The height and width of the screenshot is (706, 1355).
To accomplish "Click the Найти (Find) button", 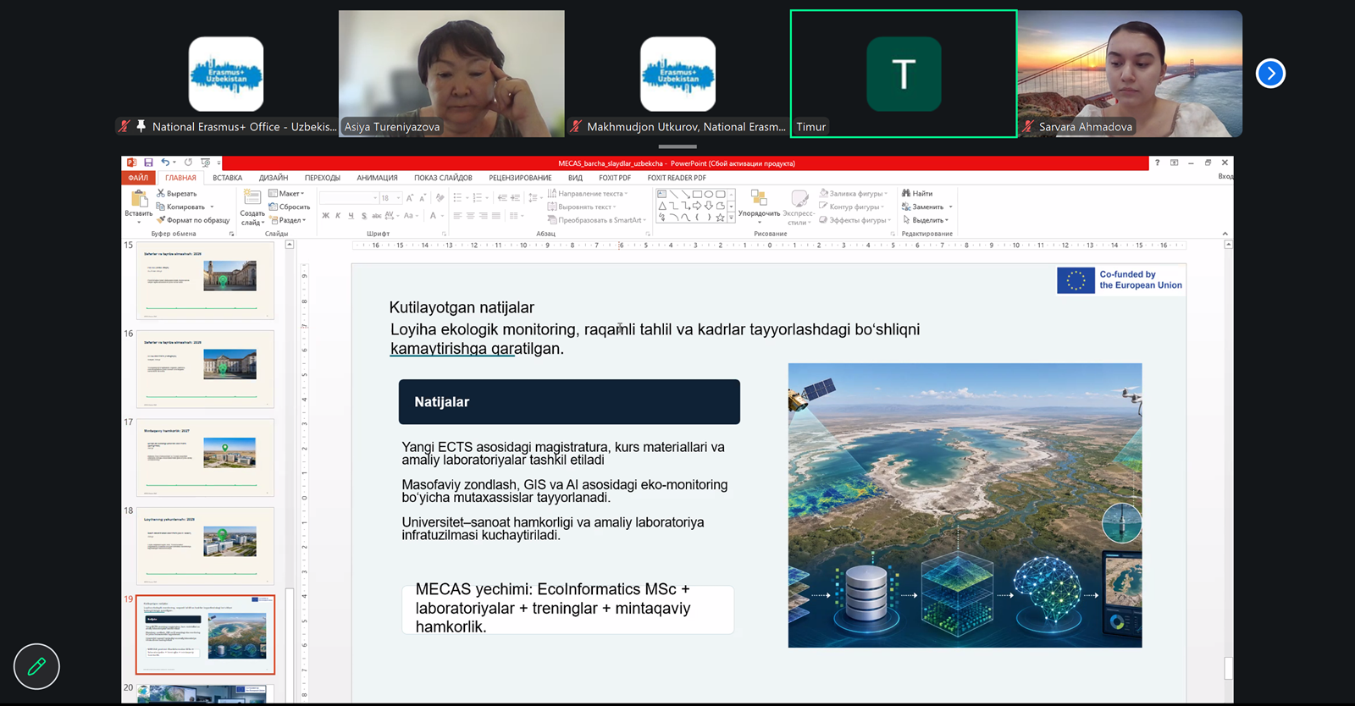I will (917, 194).
